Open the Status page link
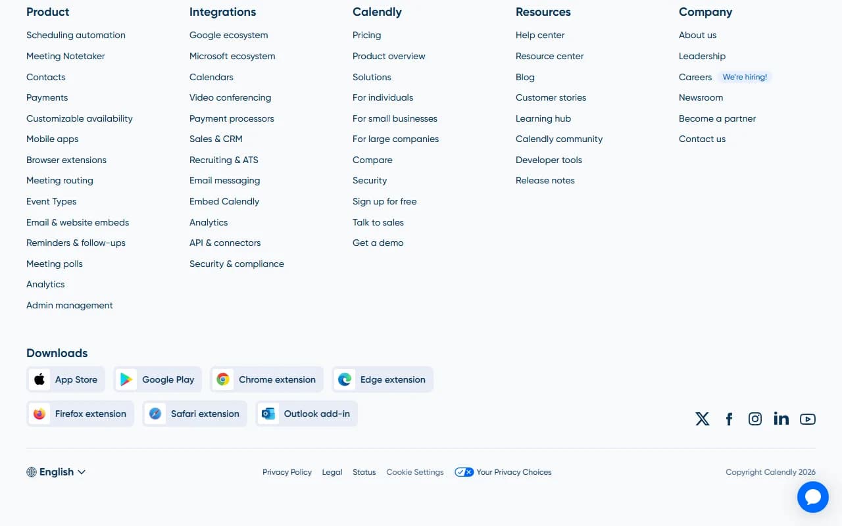Image resolution: width=842 pixels, height=526 pixels. [364, 472]
